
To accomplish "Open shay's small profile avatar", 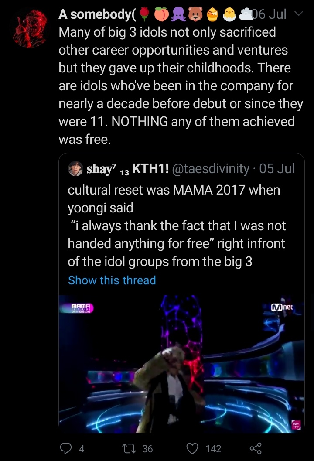I will pos(75,168).
